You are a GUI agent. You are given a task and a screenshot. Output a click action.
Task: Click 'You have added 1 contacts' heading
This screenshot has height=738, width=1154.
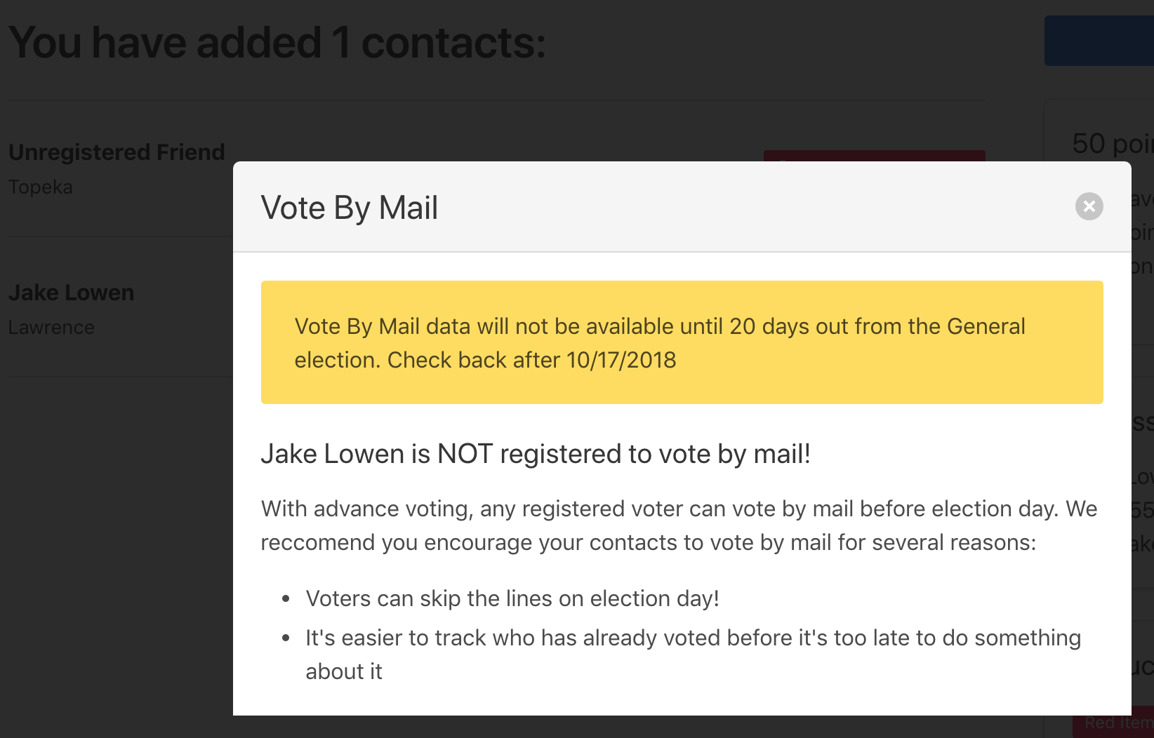point(277,43)
